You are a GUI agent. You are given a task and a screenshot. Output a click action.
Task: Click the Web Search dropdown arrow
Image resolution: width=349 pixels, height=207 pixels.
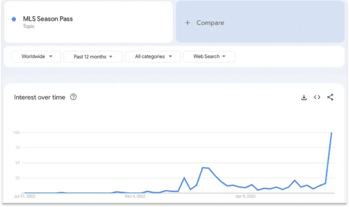tap(224, 56)
